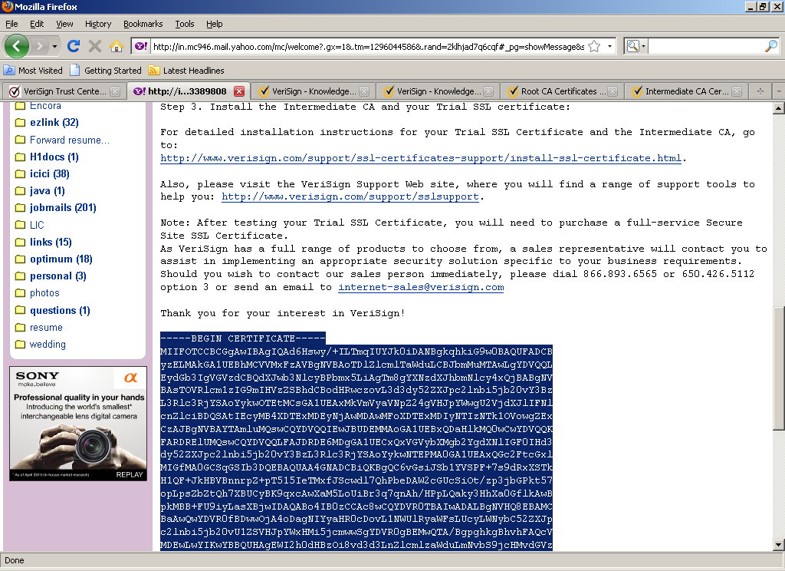Reload the page with the Refresh icon
The image size is (785, 571).
(x=74, y=47)
